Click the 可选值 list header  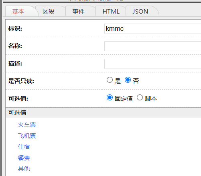coord(104,113)
